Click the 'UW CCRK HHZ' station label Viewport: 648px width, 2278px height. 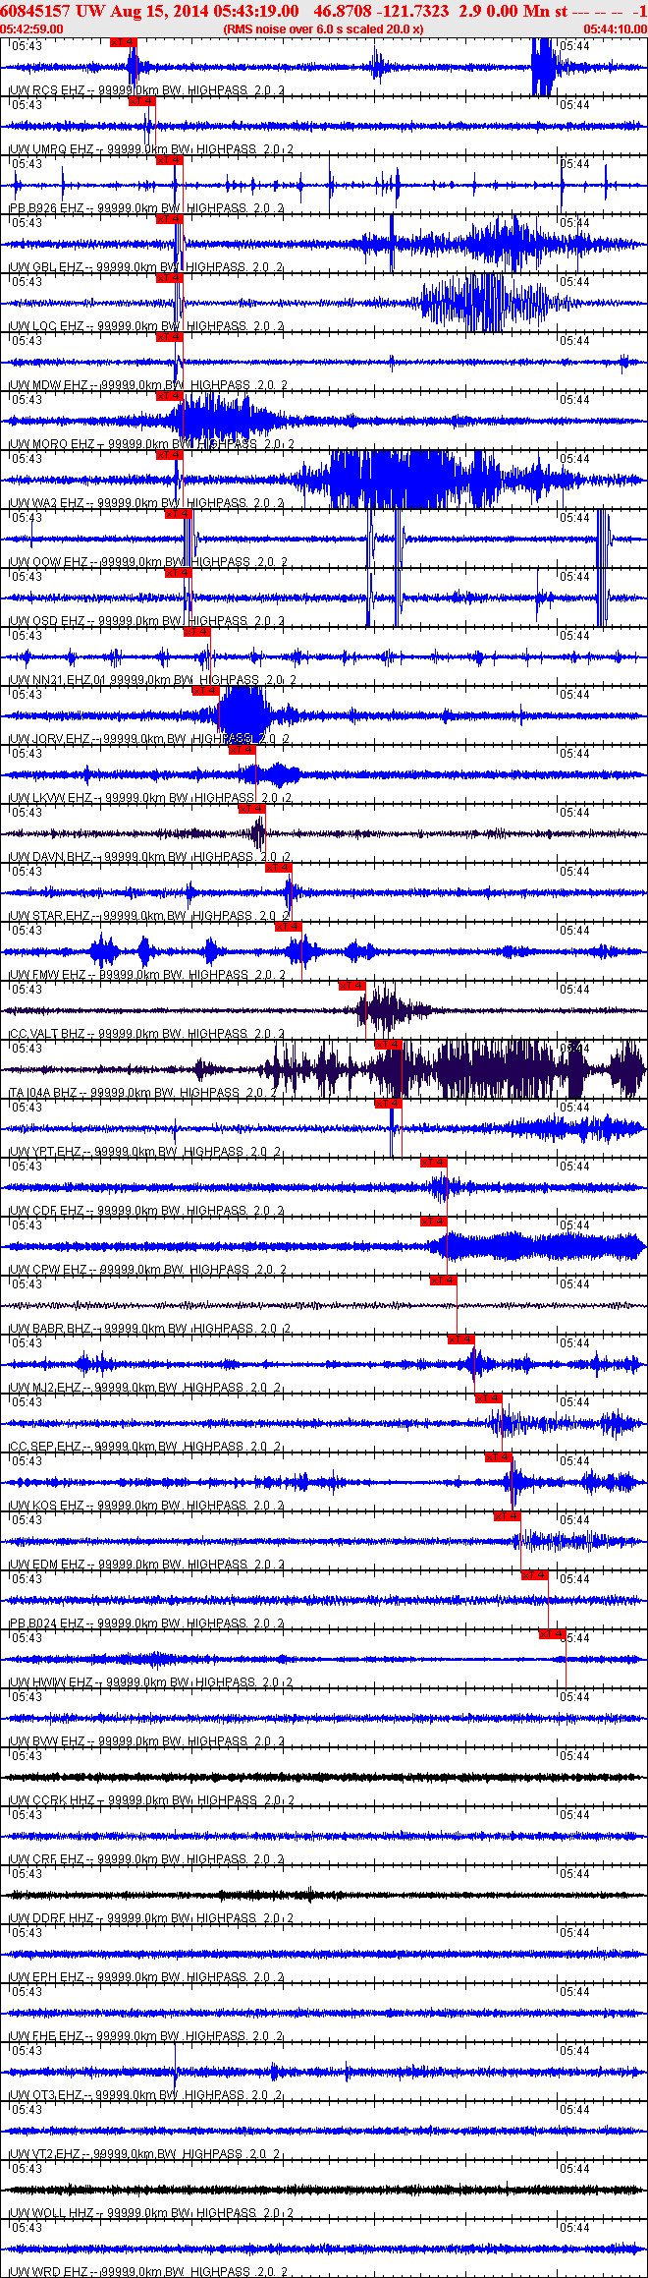click(52, 1800)
